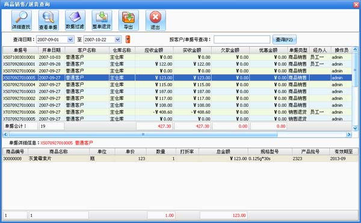The height and width of the screenshot is (223, 361).
Task: Click the 实收金额 column header
Action: [192, 50]
